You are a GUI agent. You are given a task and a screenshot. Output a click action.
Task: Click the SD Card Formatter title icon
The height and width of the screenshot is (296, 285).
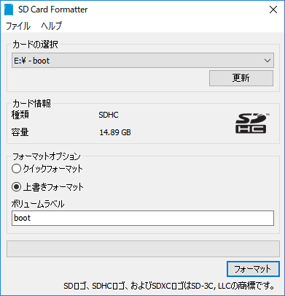[x=9, y=10]
